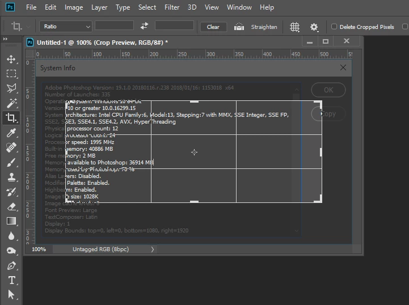
Task: Select the History Brush tool
Action: pos(11,192)
